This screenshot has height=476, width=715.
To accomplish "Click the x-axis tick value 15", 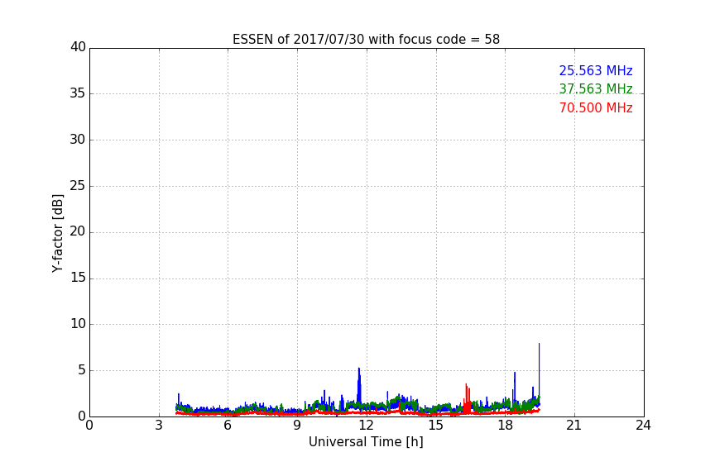I will [x=435, y=426].
